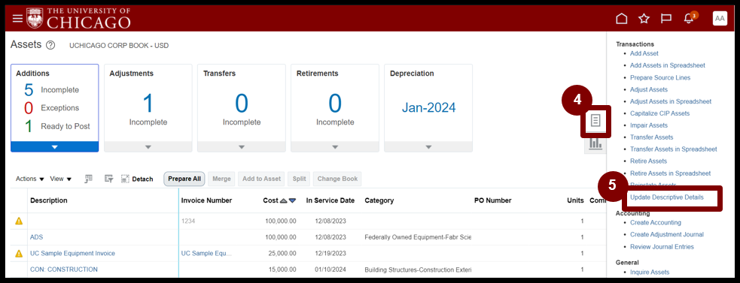Open the Inquire Assets link

click(x=650, y=272)
